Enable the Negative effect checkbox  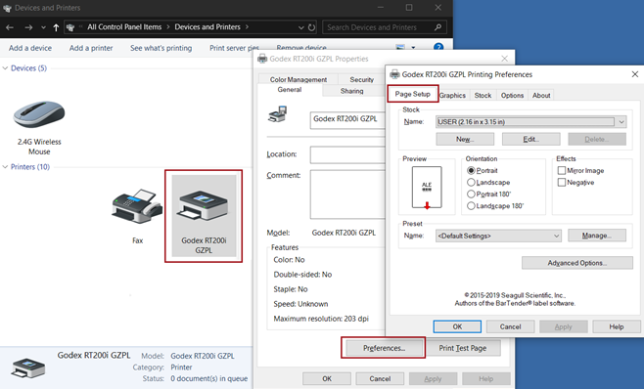pyautogui.click(x=562, y=182)
